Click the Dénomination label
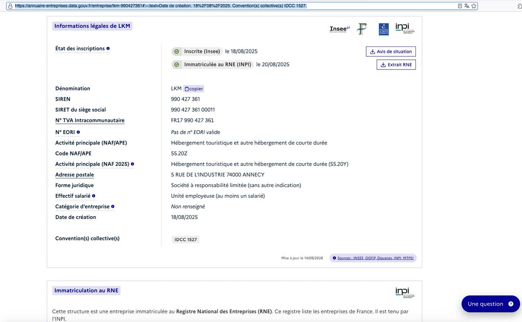This screenshot has height=322, width=522. [x=73, y=89]
